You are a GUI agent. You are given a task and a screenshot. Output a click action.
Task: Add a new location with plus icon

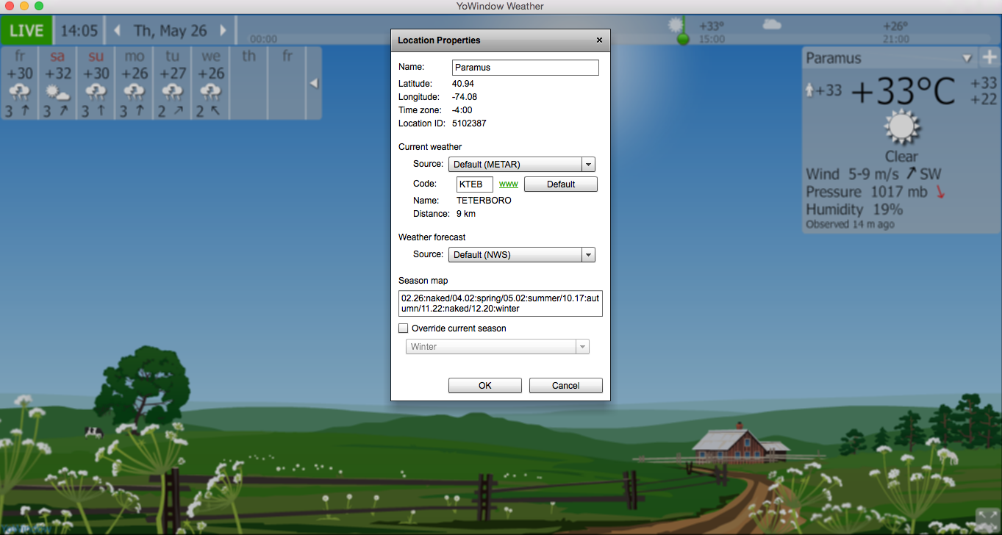[x=989, y=58]
